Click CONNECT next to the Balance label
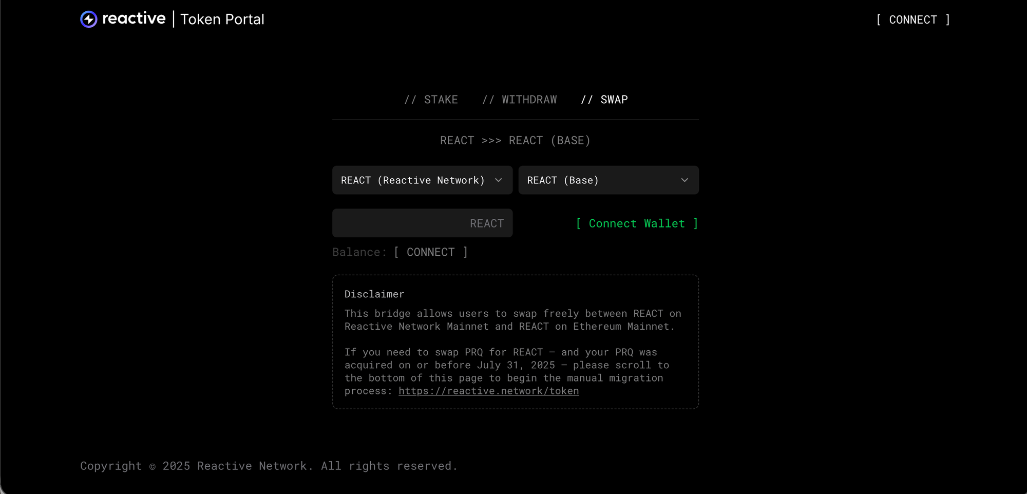 point(430,252)
